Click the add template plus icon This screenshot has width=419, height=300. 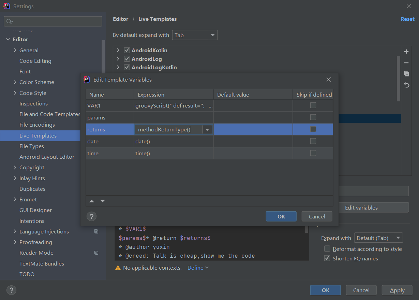tap(406, 52)
